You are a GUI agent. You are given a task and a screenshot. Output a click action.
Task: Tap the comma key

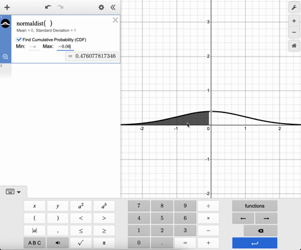(58, 231)
